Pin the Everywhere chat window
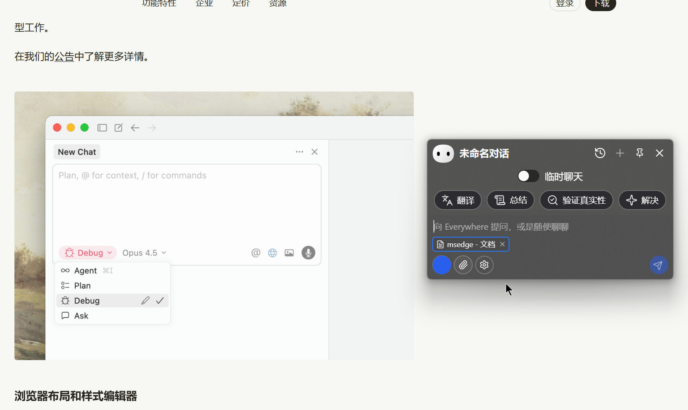 [x=639, y=153]
